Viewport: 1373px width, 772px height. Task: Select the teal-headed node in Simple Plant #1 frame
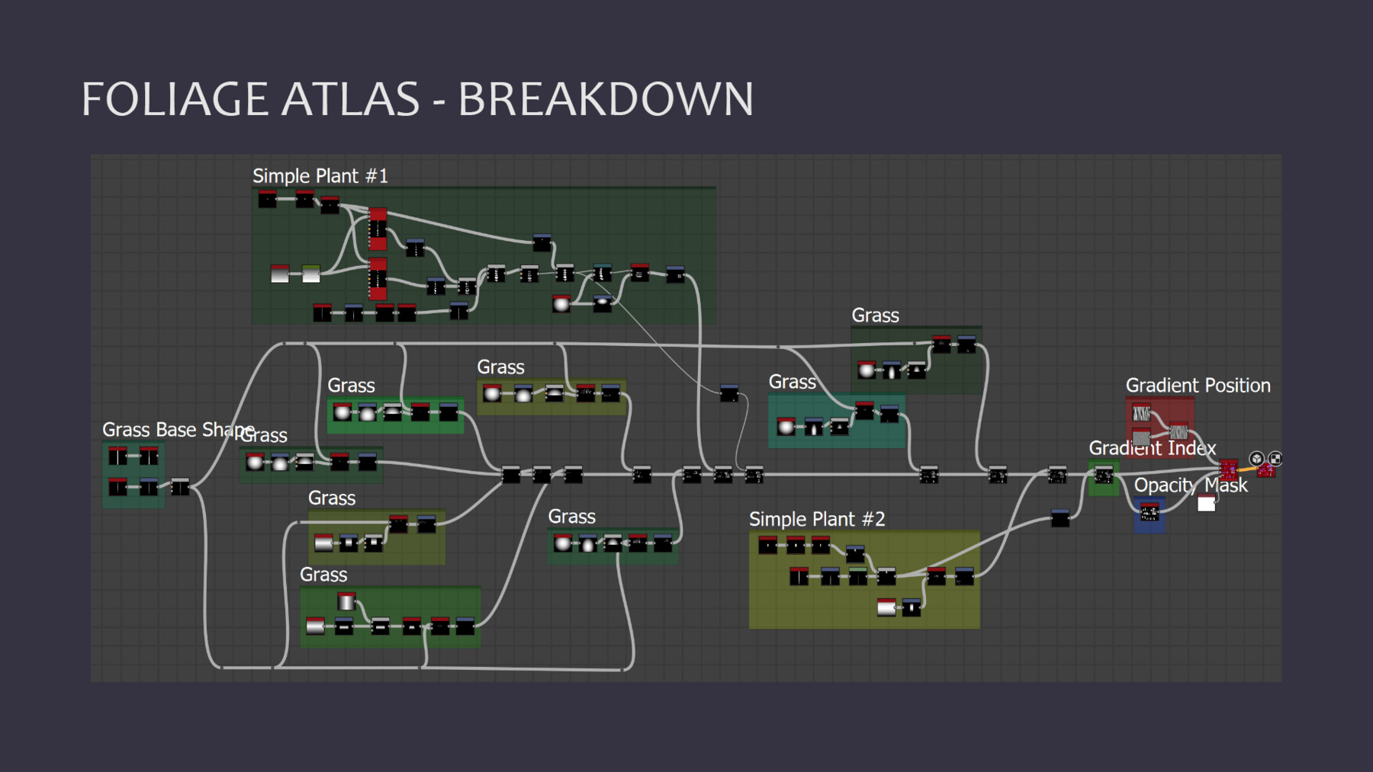coord(601,272)
